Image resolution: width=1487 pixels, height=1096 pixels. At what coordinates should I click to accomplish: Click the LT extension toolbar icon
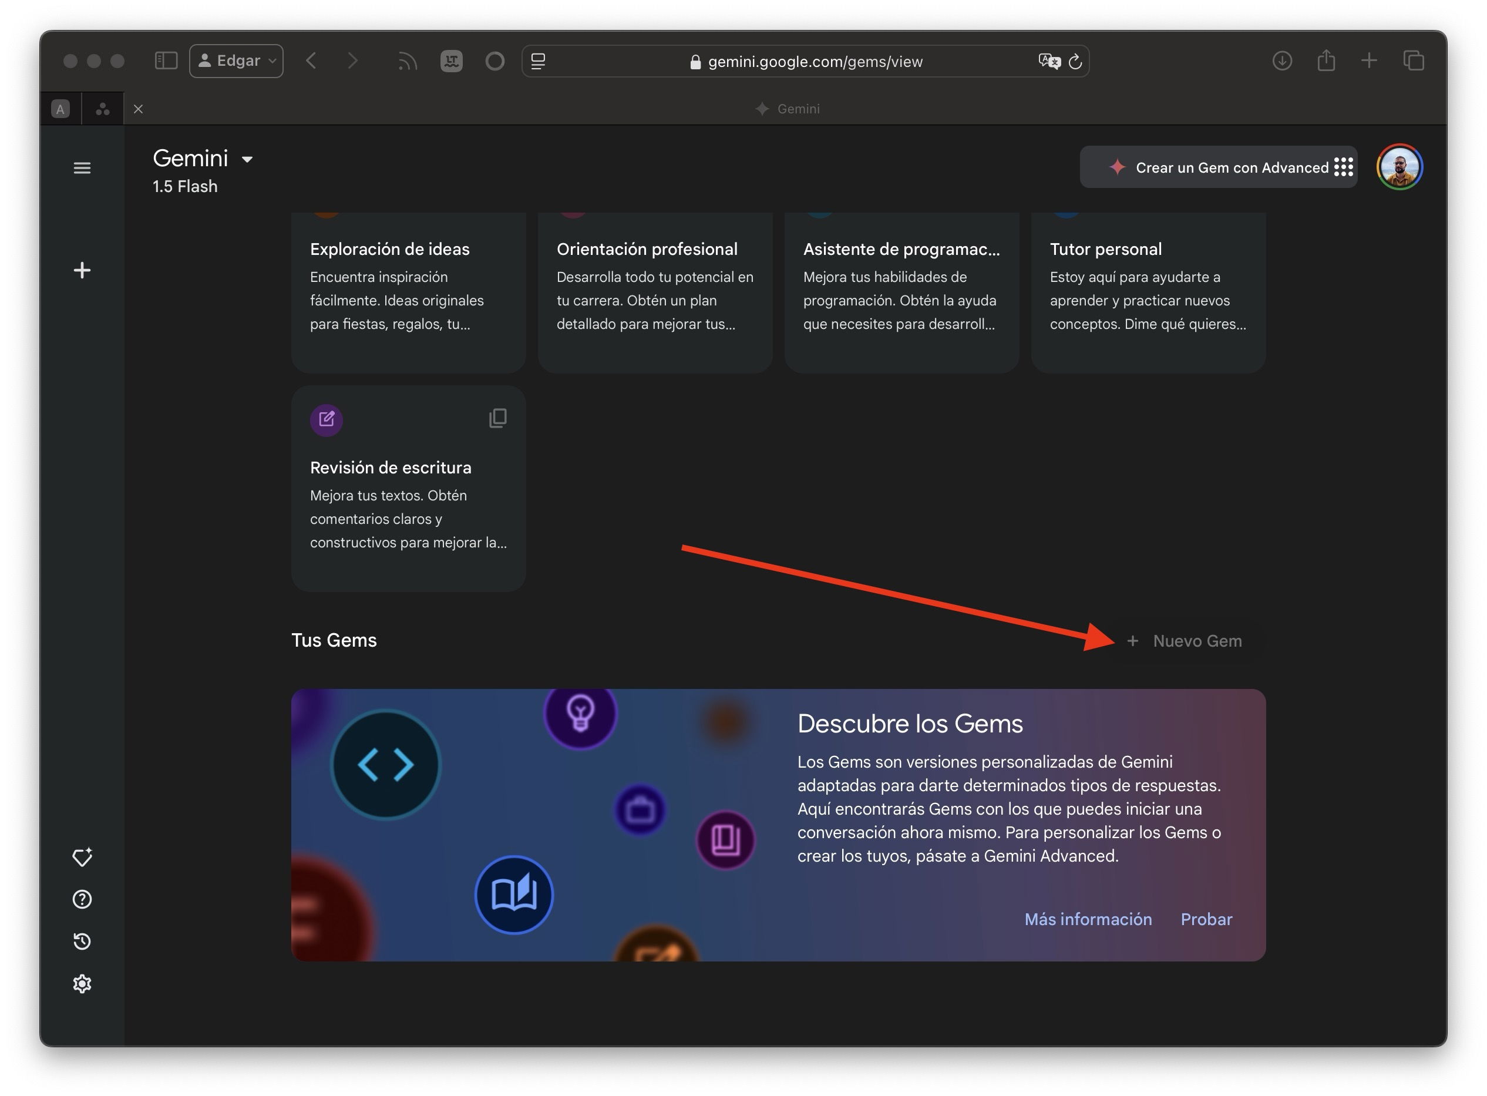click(451, 61)
